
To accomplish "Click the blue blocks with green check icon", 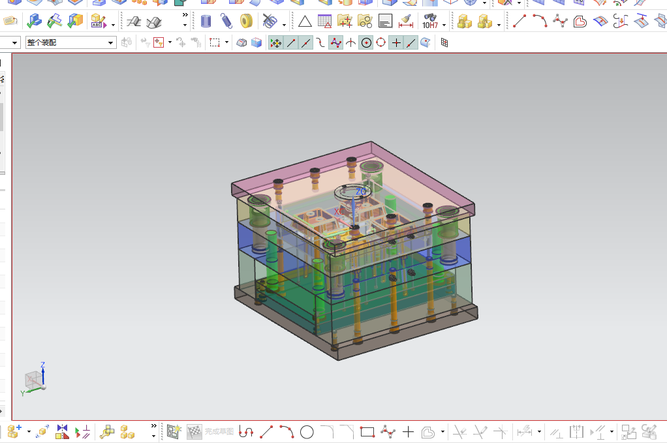I will tap(34, 21).
